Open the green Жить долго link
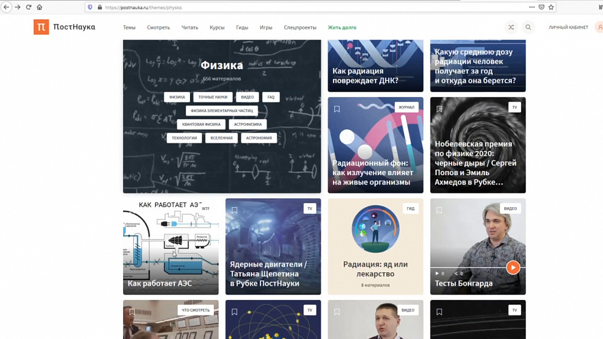 point(342,28)
